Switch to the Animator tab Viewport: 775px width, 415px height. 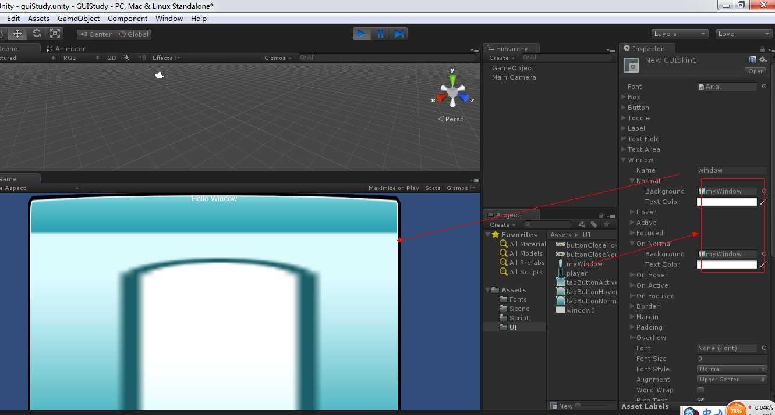66,49
